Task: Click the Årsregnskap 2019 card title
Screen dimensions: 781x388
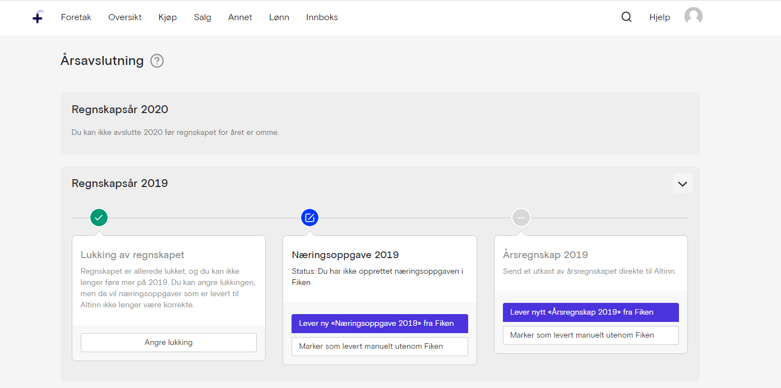Action: [546, 255]
